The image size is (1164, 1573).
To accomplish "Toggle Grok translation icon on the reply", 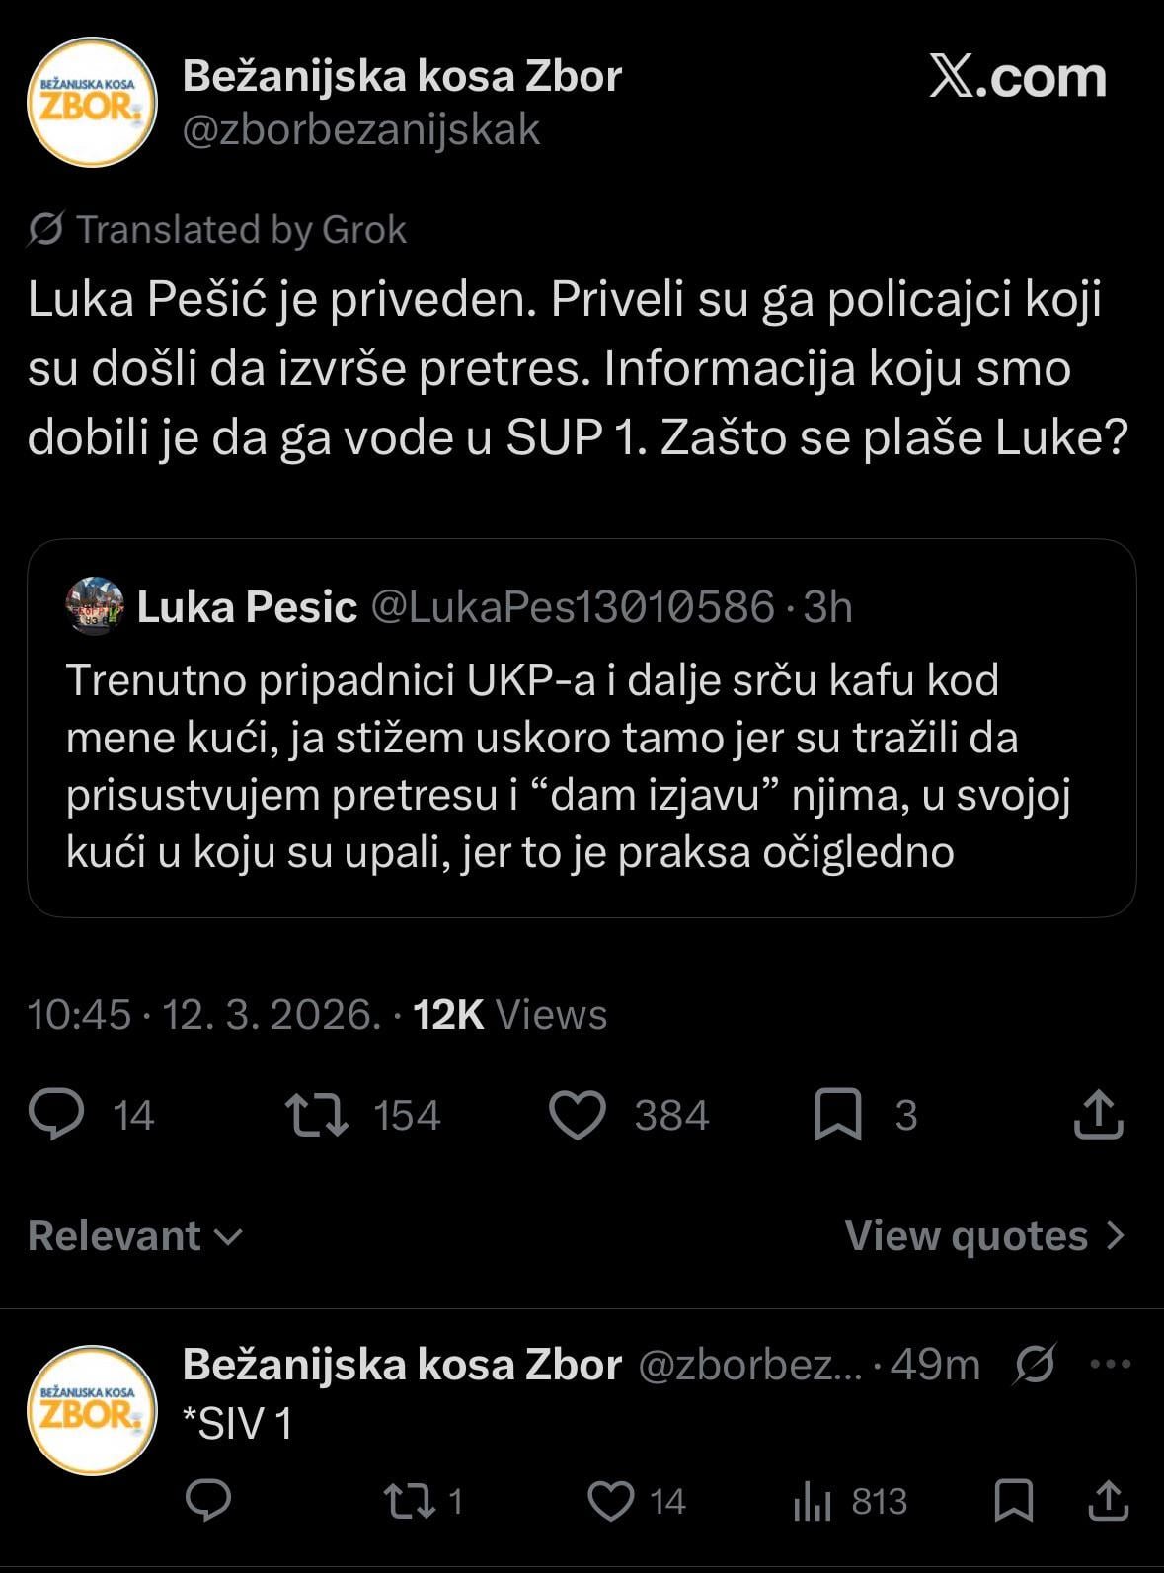I will tap(1035, 1365).
